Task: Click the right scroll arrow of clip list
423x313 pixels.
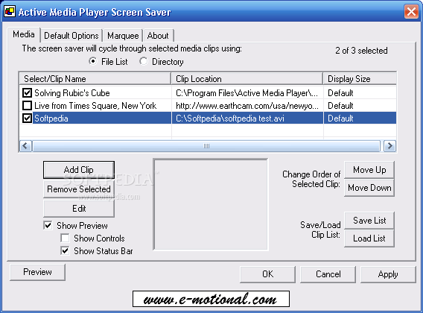Action: [389, 146]
